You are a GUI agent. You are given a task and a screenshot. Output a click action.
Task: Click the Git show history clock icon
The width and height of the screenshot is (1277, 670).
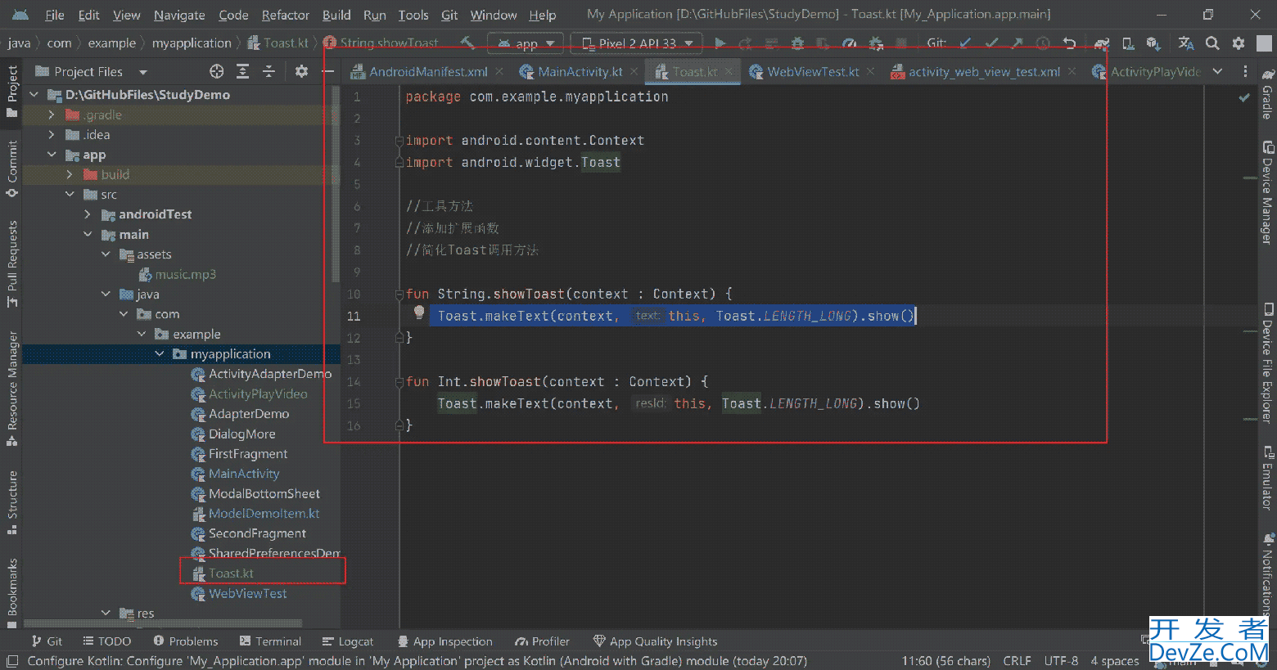(1043, 43)
